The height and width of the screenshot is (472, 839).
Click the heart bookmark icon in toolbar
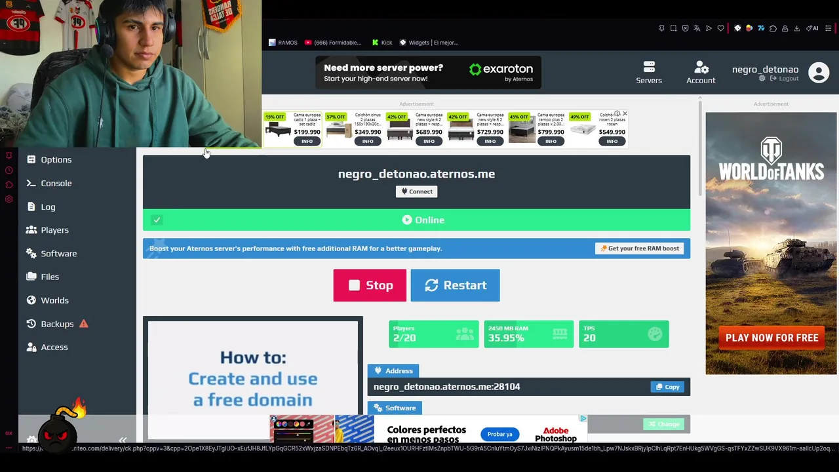pos(720,28)
